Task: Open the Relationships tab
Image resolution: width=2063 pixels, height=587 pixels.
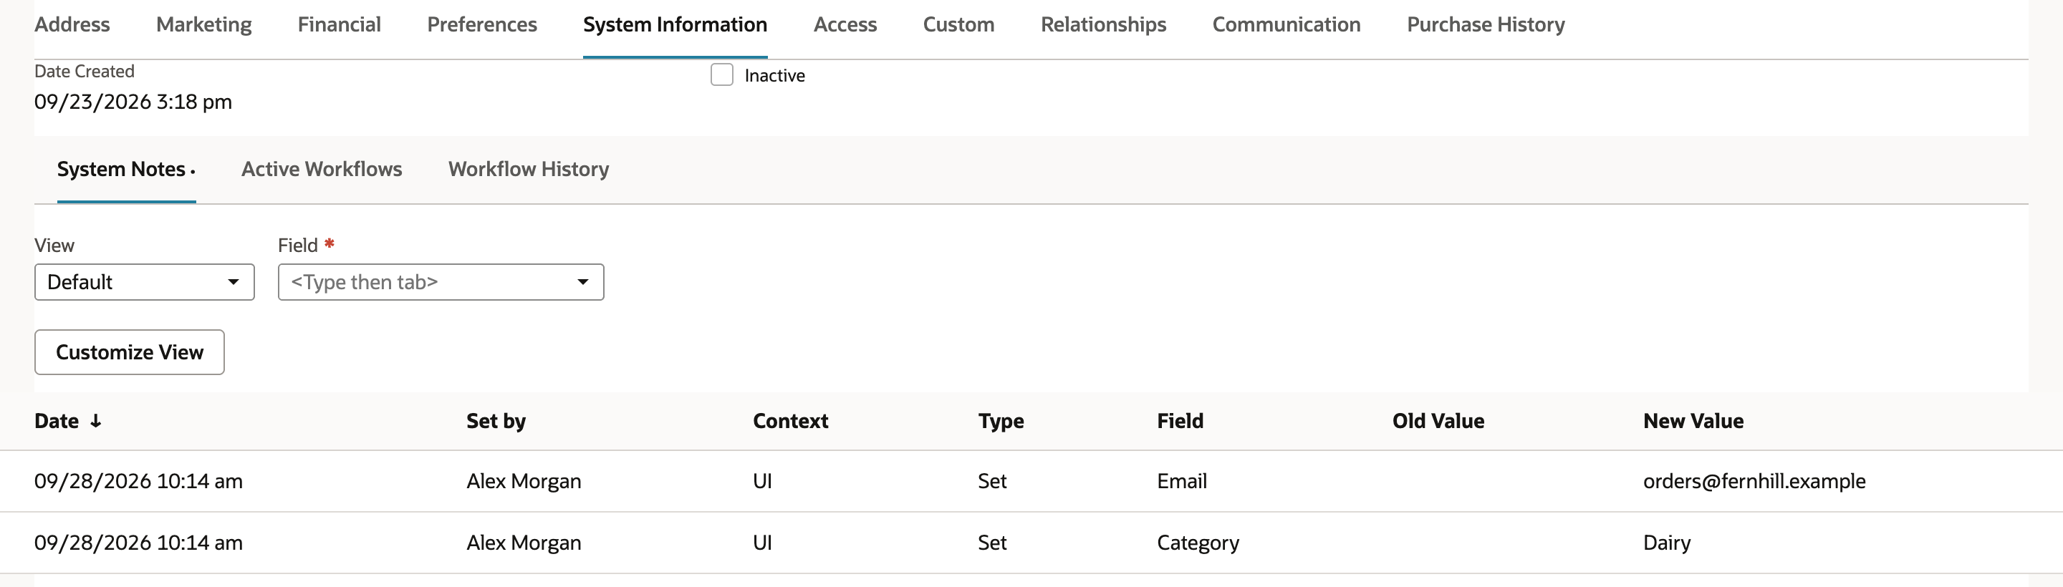Action: (1103, 25)
